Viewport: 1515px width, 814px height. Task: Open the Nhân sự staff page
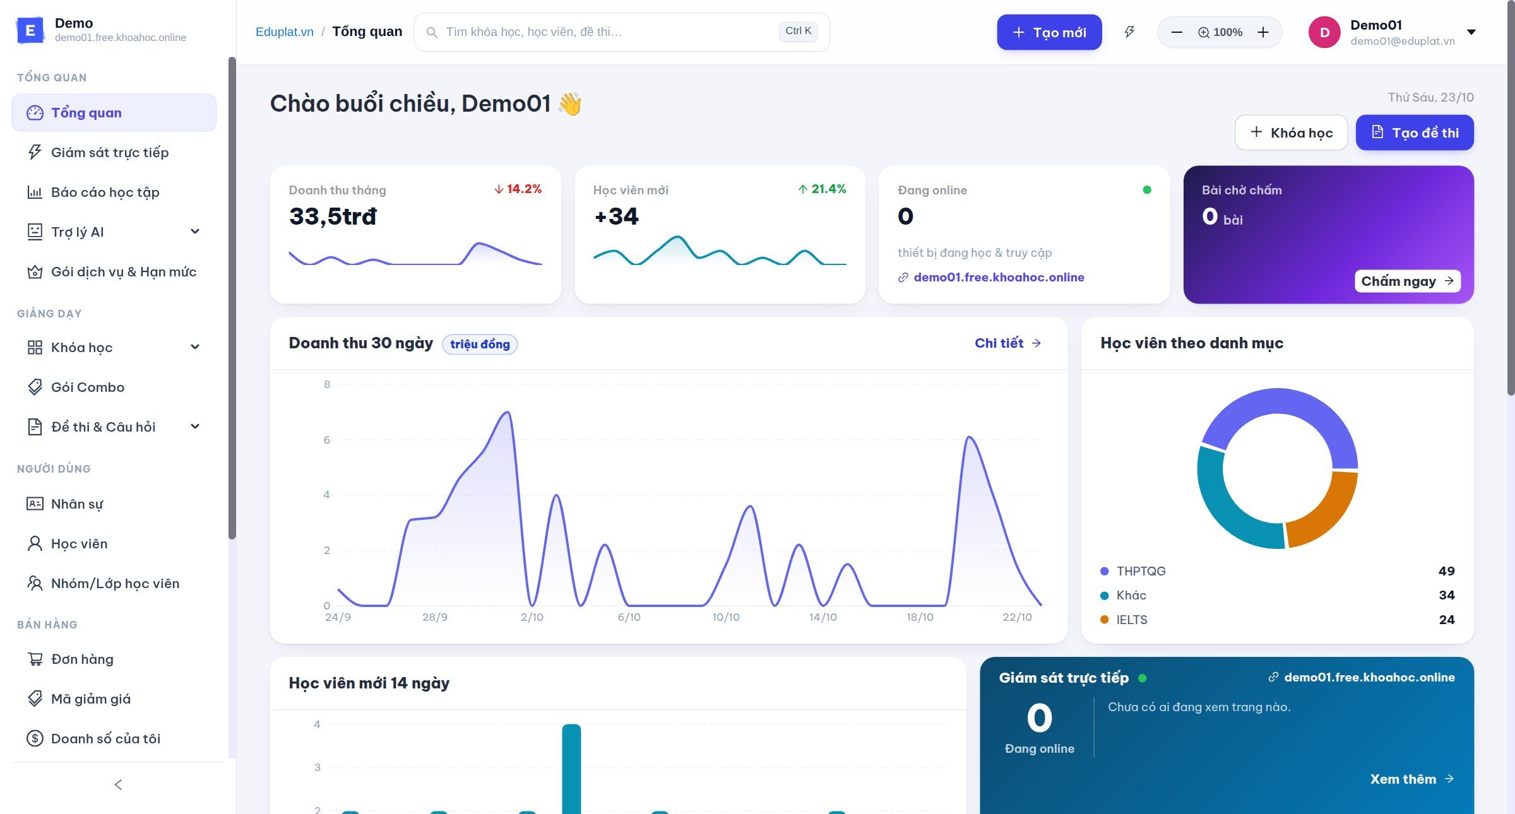point(114,504)
